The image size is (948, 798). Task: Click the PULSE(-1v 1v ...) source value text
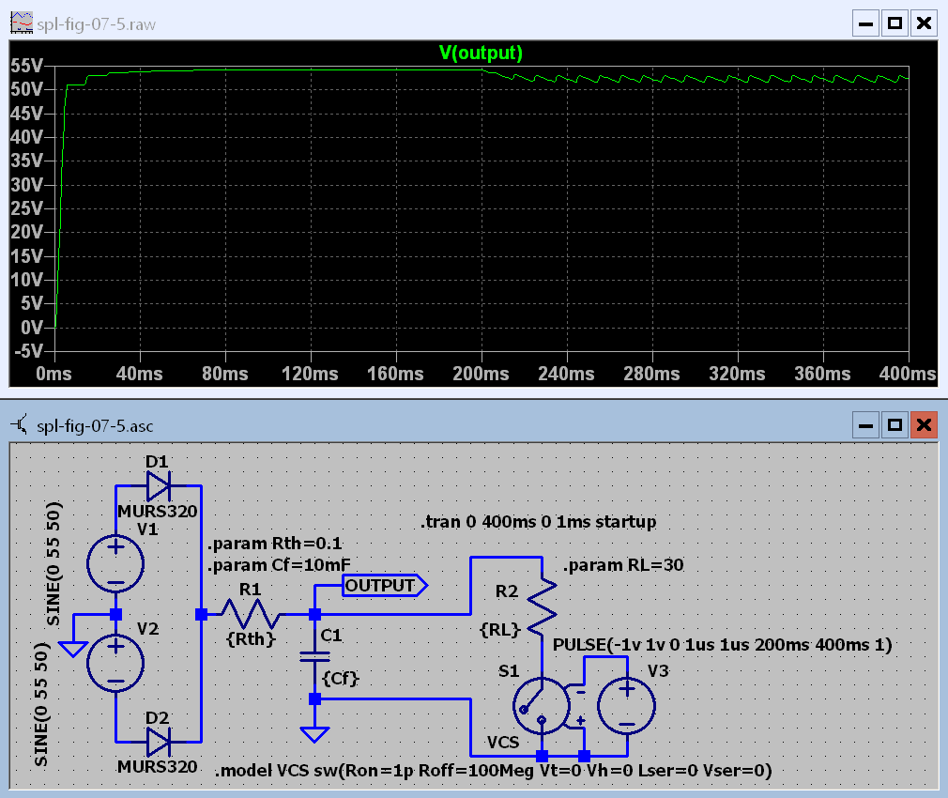[x=722, y=645]
